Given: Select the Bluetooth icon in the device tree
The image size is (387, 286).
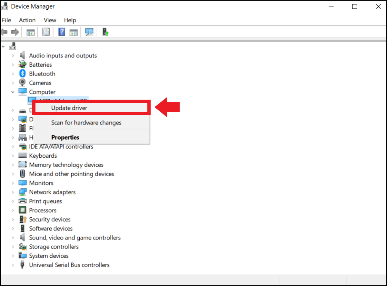Looking at the screenshot, I should 22,74.
